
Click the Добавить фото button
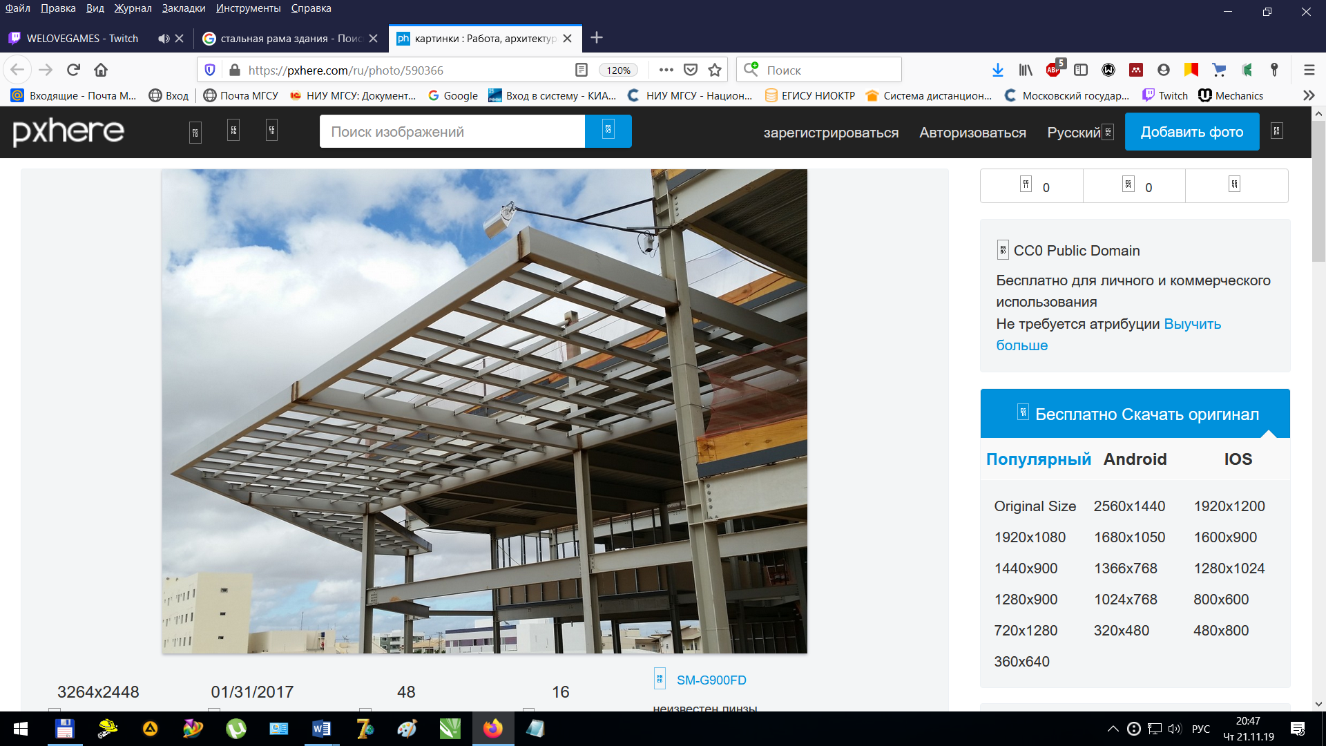1192,131
